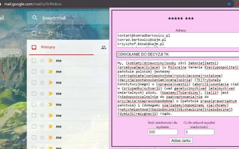The height and width of the screenshot is (149, 239).
Task: Focus the subject field ODWOŁANIE DO DECYZJI TK
Action: (x=178, y=54)
